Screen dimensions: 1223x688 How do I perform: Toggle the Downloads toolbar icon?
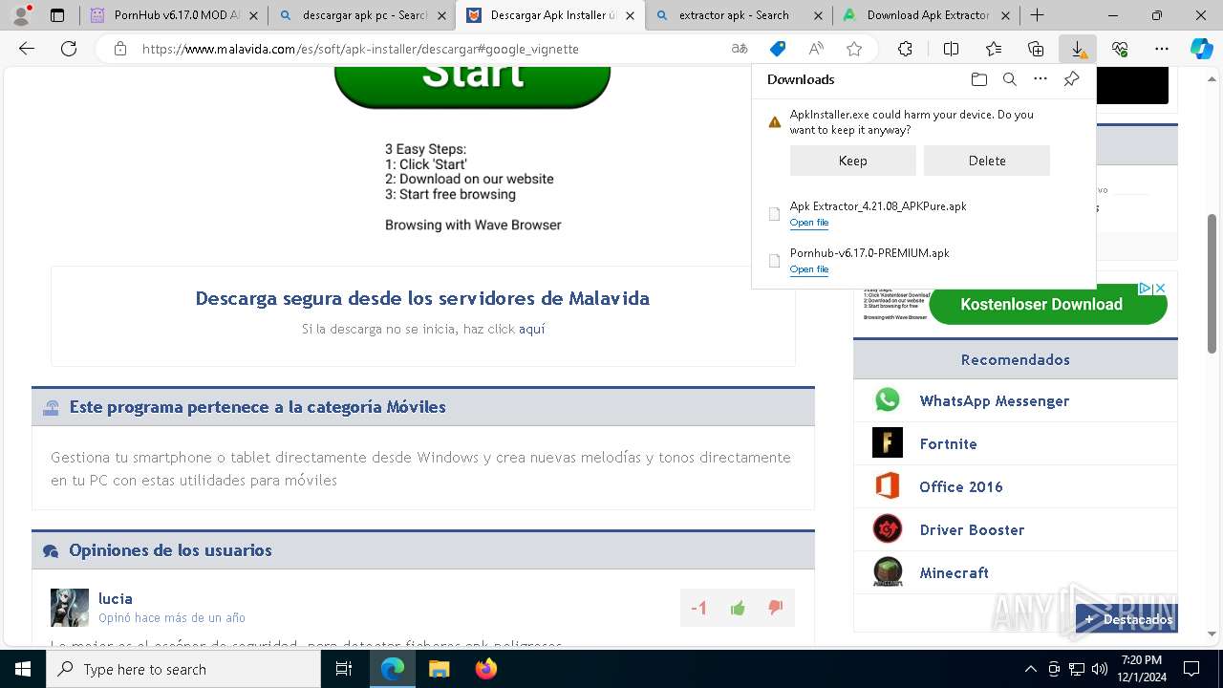point(1078,49)
